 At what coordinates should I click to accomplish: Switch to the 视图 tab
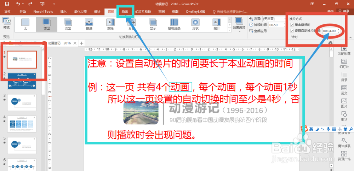tap(175, 12)
